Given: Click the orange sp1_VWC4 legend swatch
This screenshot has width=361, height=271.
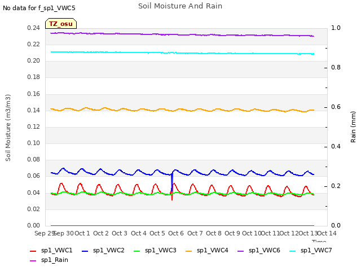Looking at the screenshot, I should pyautogui.click(x=189, y=251).
